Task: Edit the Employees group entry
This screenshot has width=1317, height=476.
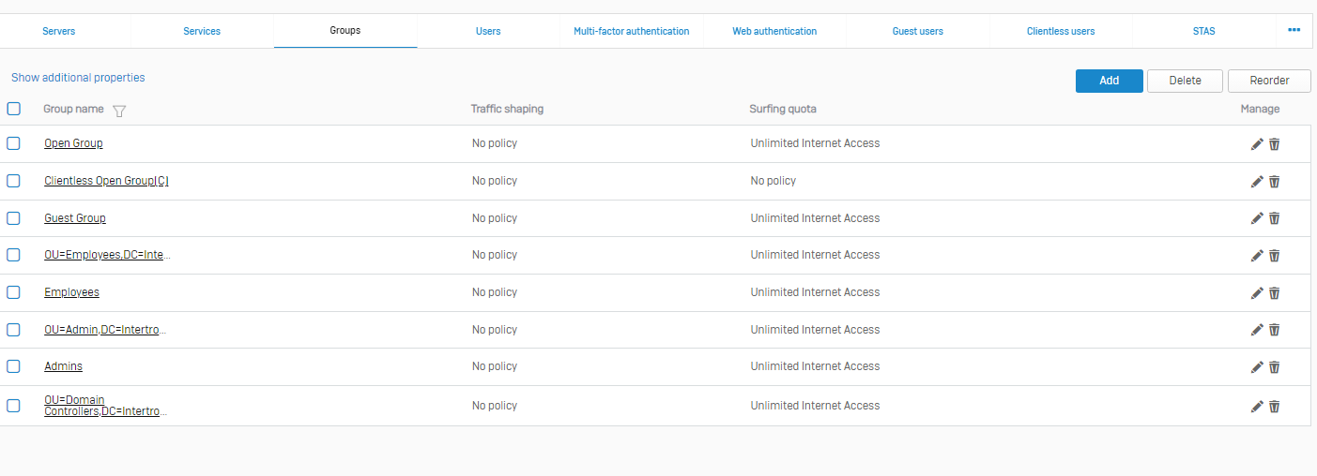Action: [1257, 292]
